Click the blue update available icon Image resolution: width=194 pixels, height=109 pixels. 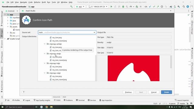[188, 7]
